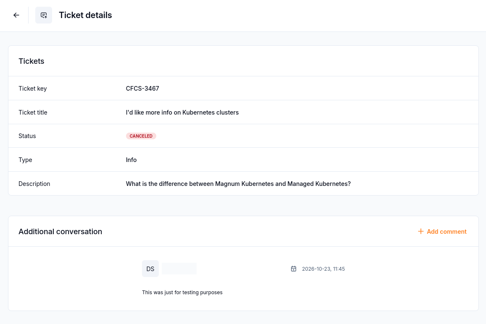Click the Ticket details page heading

click(86, 15)
